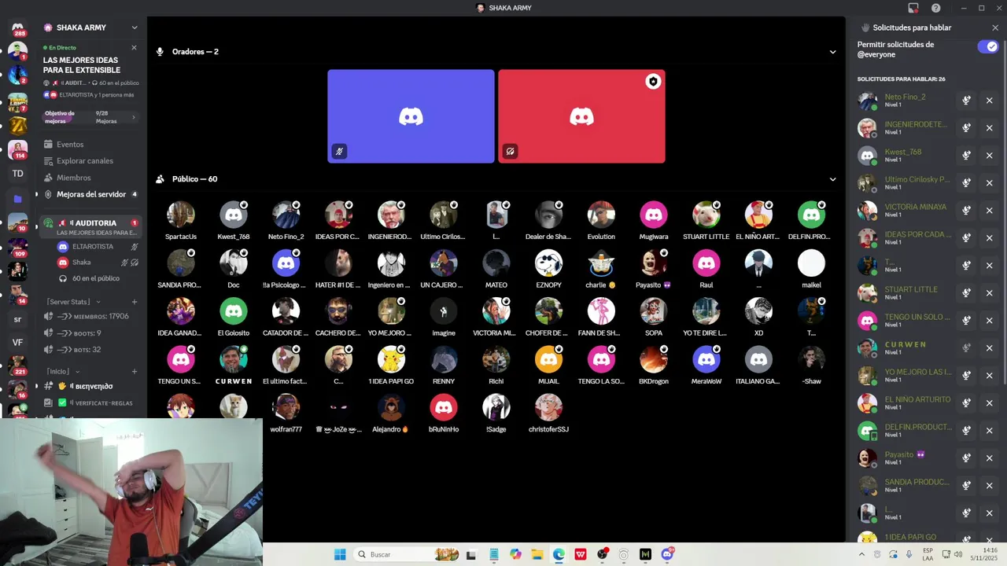Open File Explorer from the taskbar

537,554
